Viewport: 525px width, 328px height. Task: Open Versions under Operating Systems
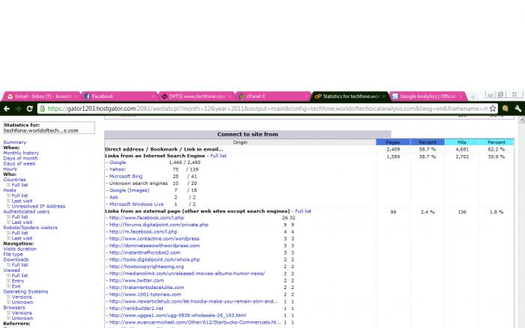[x=22, y=297]
